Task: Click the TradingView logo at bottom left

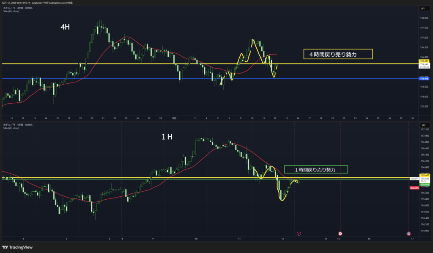Action: (17, 247)
